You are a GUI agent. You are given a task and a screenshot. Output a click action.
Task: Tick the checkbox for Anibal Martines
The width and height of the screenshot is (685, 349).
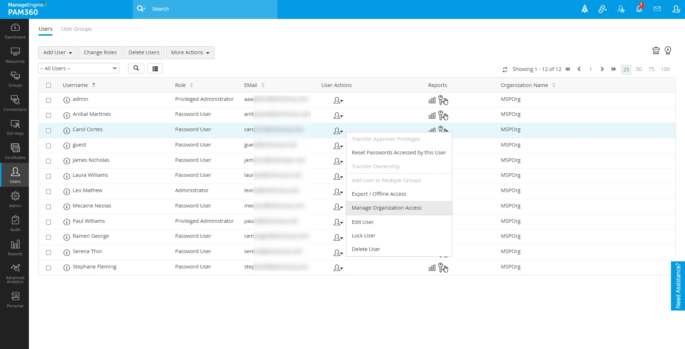click(49, 116)
